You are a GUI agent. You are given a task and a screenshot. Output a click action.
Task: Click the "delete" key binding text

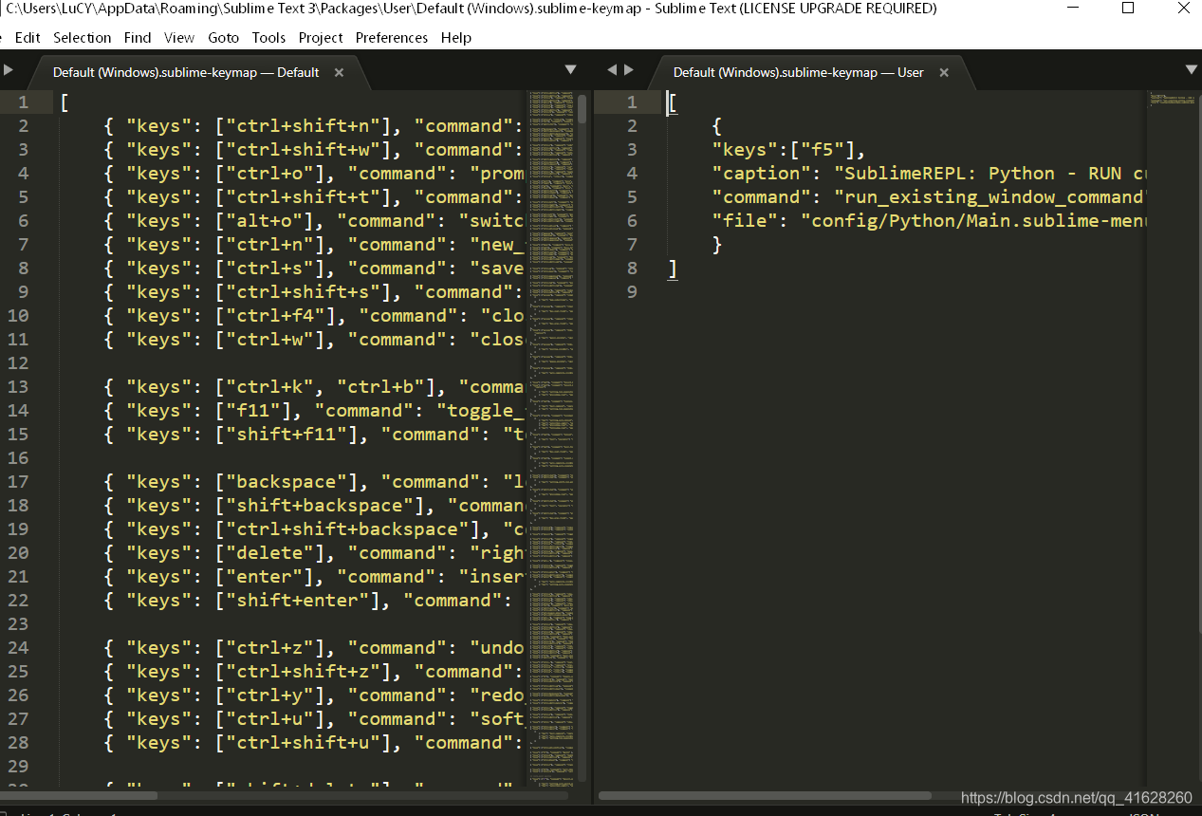click(x=269, y=553)
